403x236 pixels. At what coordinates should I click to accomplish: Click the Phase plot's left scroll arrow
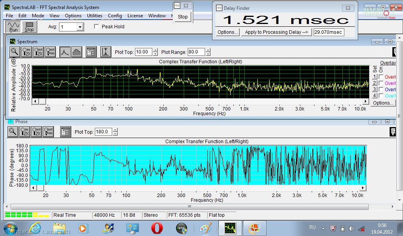click(x=33, y=188)
